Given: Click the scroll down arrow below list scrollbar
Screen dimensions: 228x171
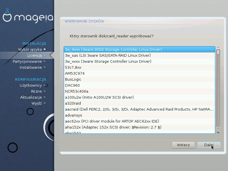Looking at the screenshot, I should click(218, 133).
